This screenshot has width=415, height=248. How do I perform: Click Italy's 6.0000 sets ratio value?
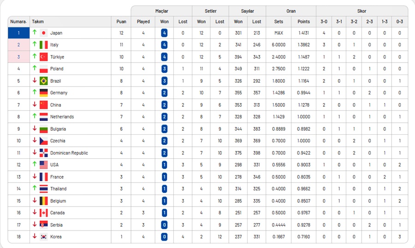pyautogui.click(x=279, y=45)
